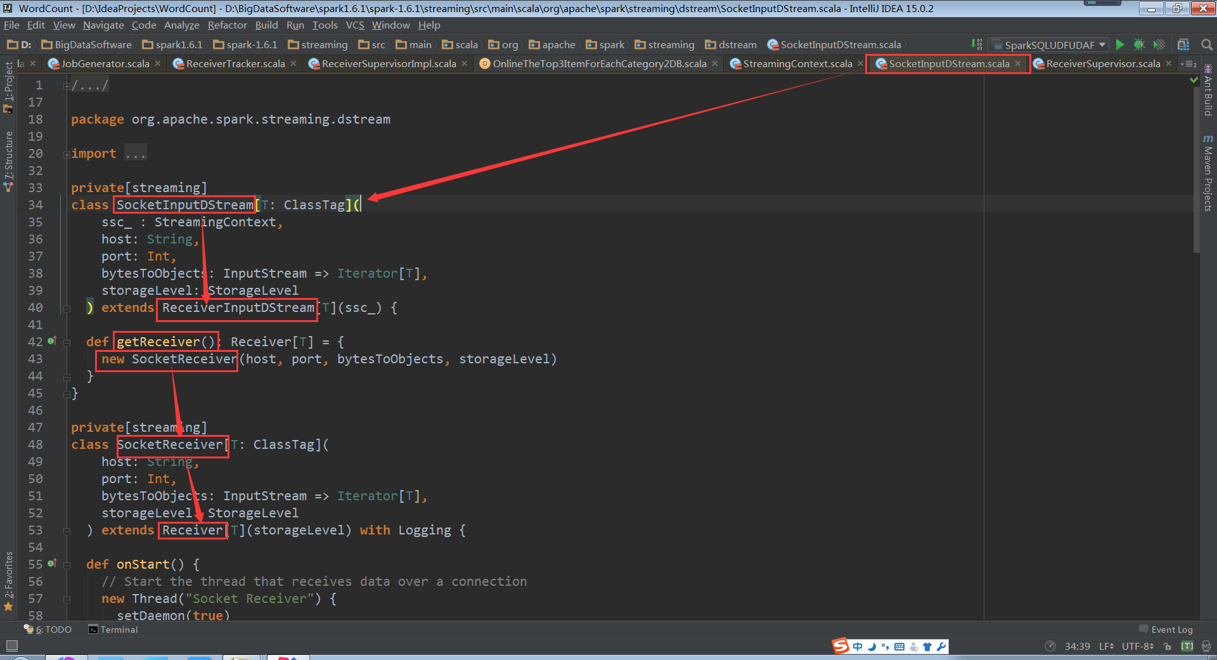
Task: Open the File menu
Action: coord(11,25)
